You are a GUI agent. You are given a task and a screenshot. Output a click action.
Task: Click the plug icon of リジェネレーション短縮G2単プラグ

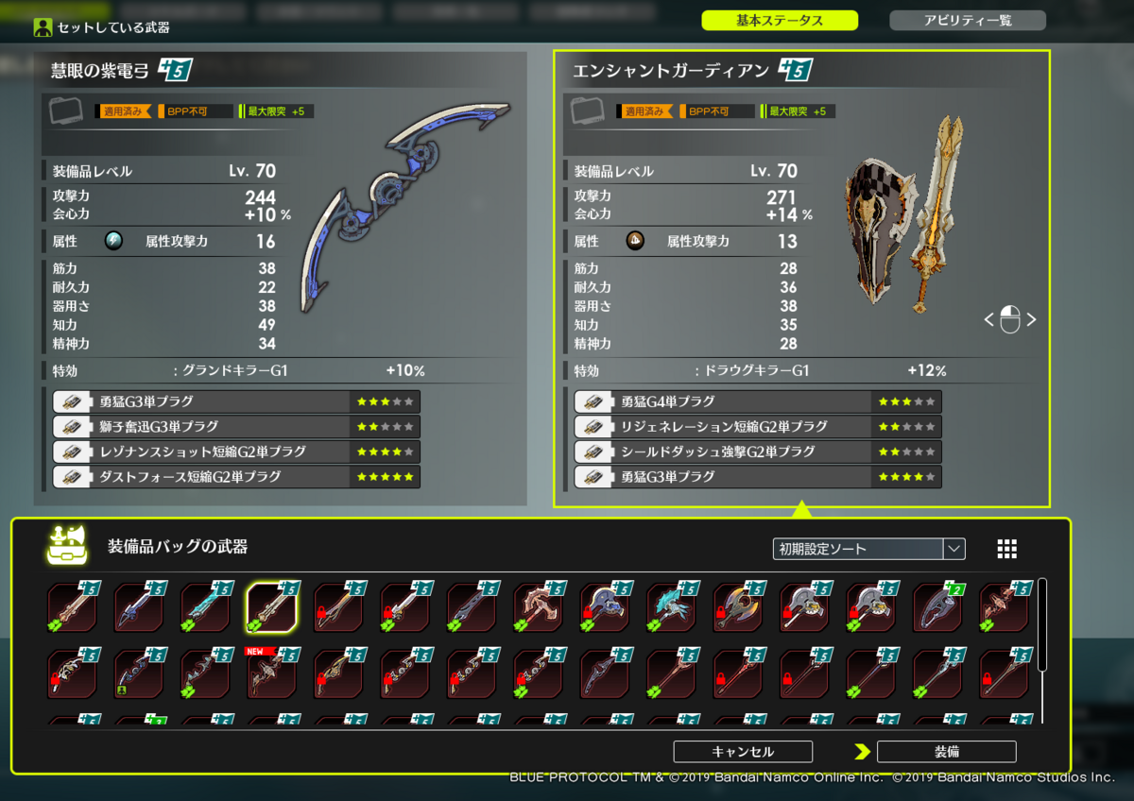click(592, 426)
